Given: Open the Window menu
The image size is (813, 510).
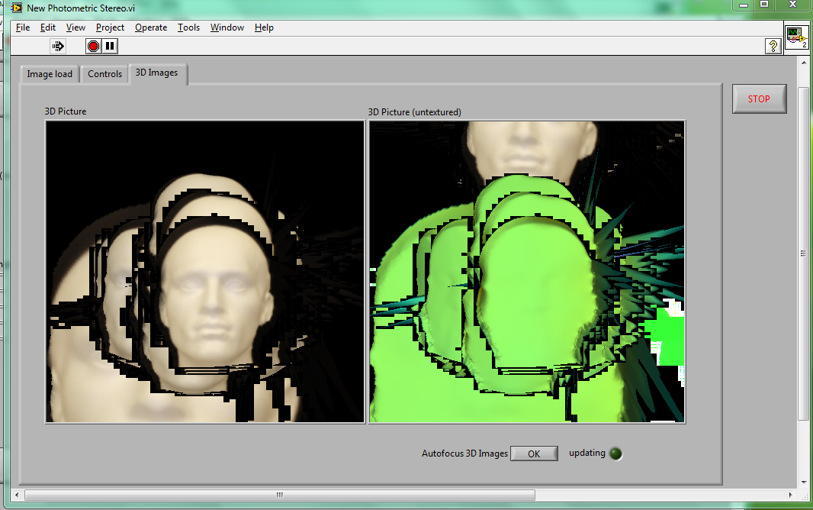Looking at the screenshot, I should click(227, 27).
